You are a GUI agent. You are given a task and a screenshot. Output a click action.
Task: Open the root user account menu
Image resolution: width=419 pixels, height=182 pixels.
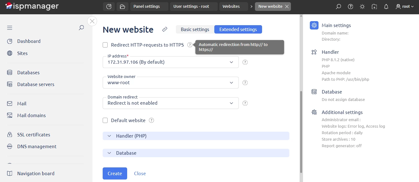404,6
